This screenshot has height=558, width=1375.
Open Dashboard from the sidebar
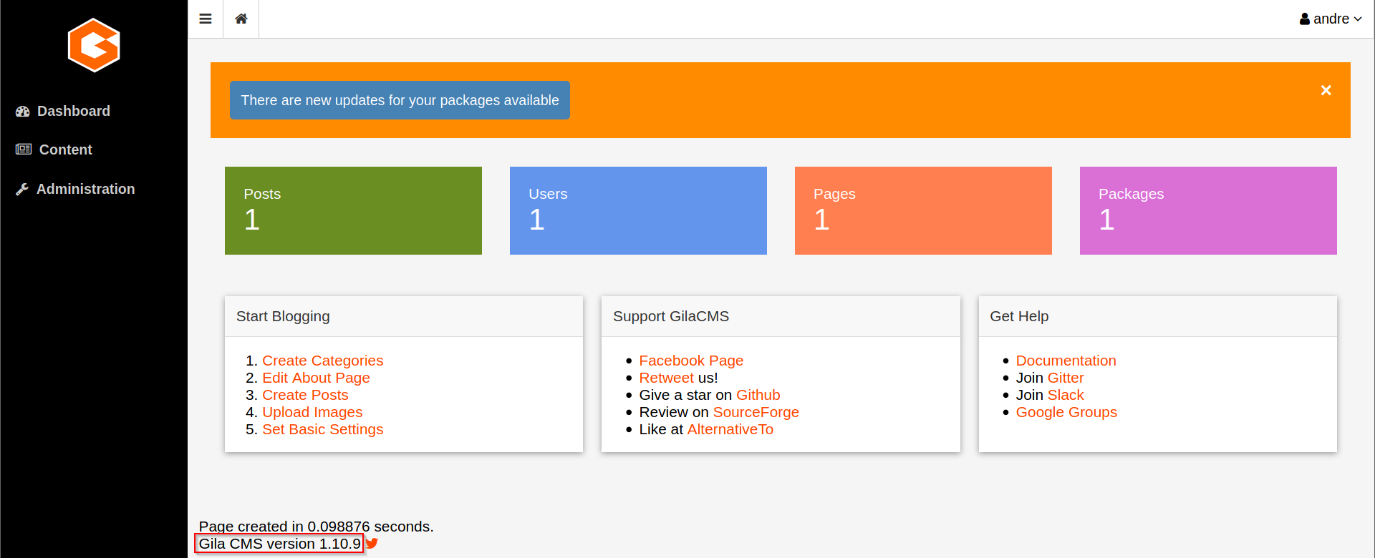pyautogui.click(x=73, y=111)
